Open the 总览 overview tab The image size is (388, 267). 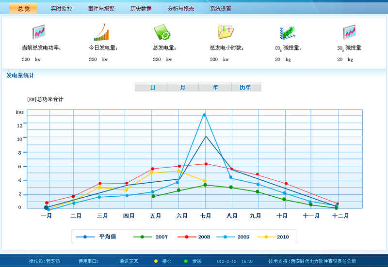pos(23,9)
